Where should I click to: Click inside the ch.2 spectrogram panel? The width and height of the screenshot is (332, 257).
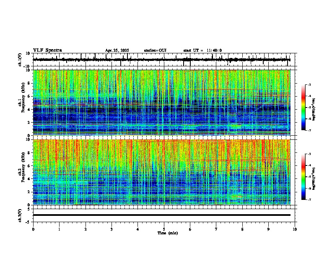pos(161,172)
